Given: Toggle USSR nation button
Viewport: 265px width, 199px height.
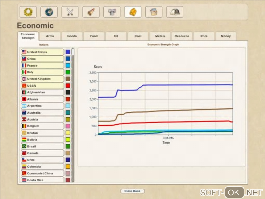Looking at the screenshot, I should pyautogui.click(x=42, y=86).
